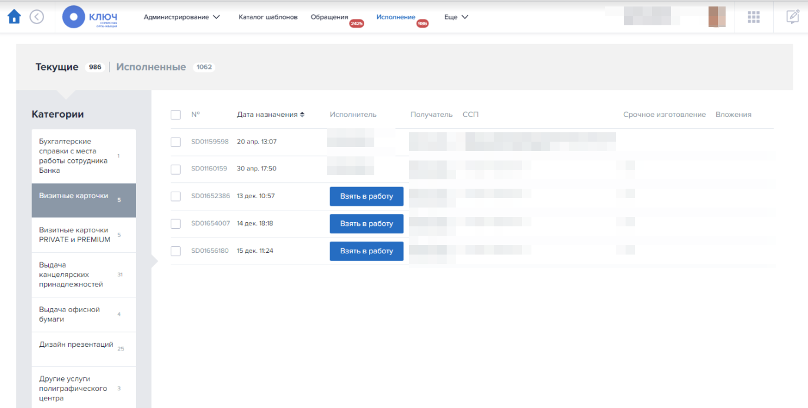
Task: Open request number SD01159598
Action: tap(210, 142)
